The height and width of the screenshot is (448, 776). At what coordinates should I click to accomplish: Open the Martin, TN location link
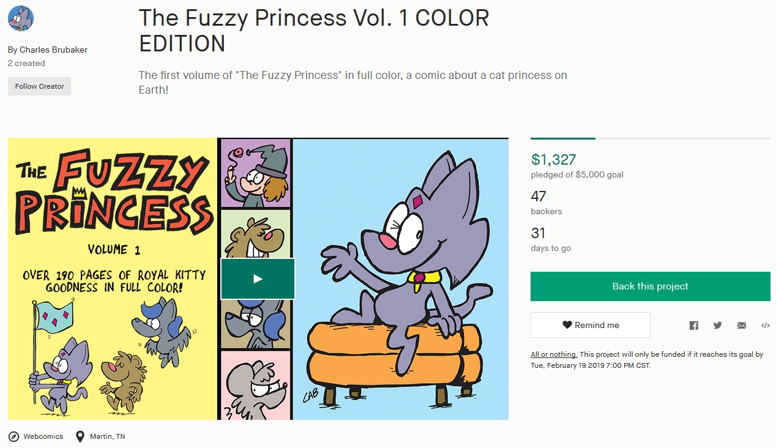point(107,436)
